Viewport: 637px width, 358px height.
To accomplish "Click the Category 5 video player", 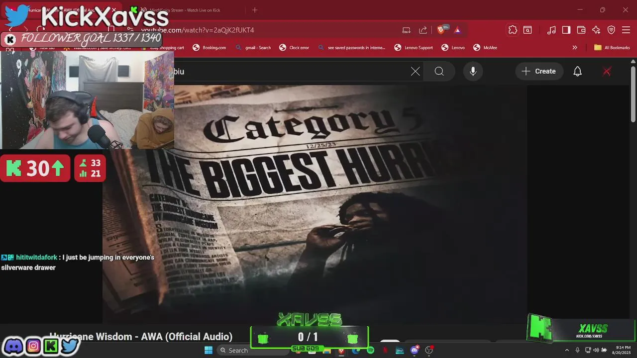I will point(315,204).
